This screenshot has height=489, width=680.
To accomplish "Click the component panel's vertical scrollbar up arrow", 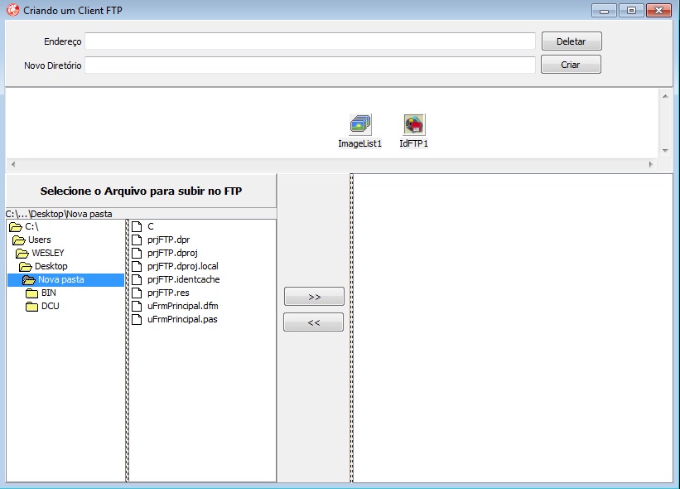I will [667, 94].
